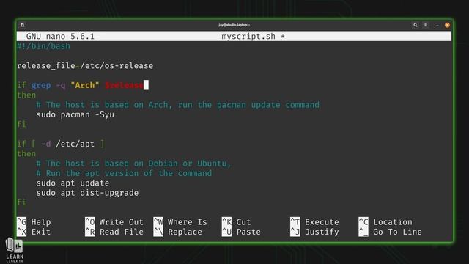Click the ^G Help shortcut

pyautogui.click(x=34, y=222)
